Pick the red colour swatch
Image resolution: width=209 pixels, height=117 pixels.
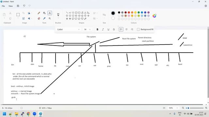(129, 12)
